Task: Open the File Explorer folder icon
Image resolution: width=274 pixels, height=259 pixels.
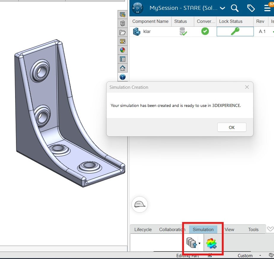Action: pyautogui.click(x=123, y=32)
